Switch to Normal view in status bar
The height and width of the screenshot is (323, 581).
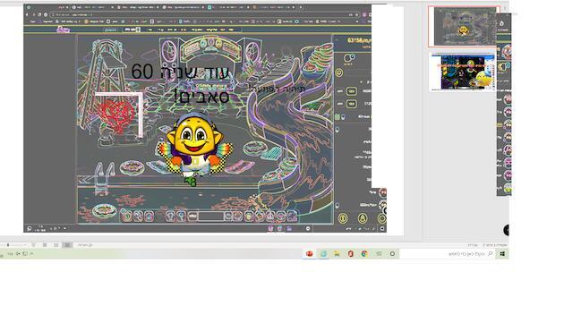pos(67,245)
